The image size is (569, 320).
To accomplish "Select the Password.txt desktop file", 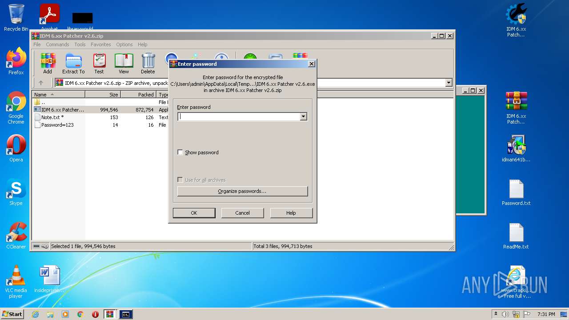I will click(x=516, y=192).
